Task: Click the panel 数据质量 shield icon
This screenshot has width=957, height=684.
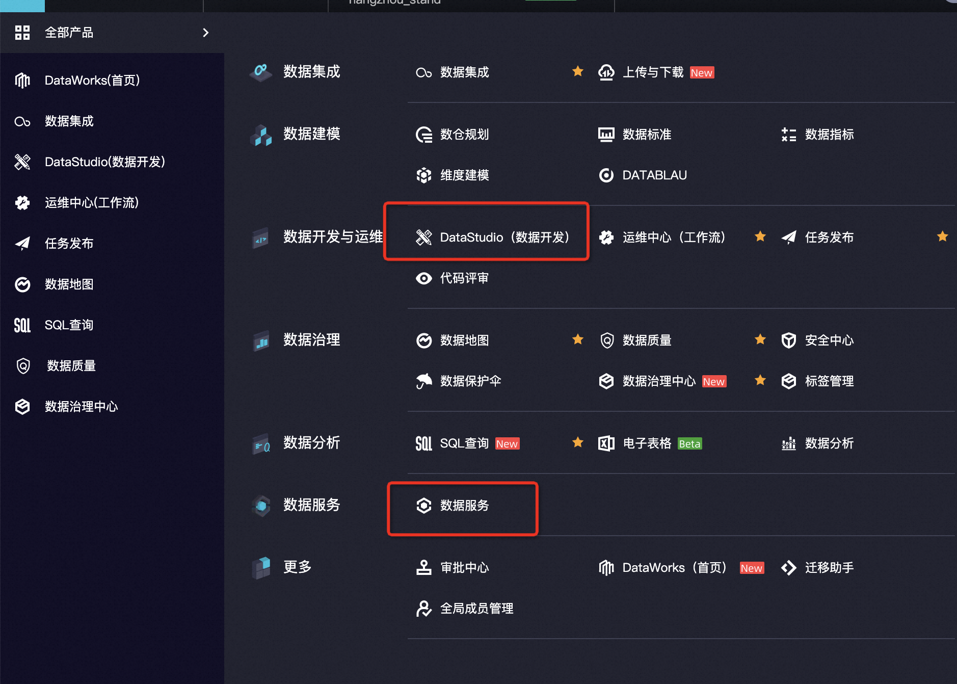Action: pyautogui.click(x=606, y=340)
